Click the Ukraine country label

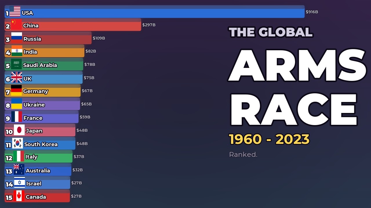pos(34,105)
